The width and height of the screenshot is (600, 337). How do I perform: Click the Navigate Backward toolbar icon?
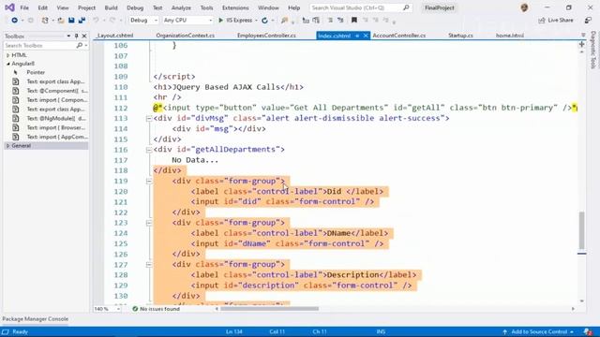[x=14, y=21]
